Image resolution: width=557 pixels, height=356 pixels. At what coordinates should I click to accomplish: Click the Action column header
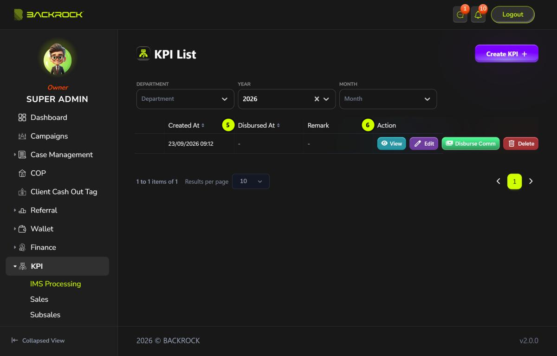click(387, 125)
